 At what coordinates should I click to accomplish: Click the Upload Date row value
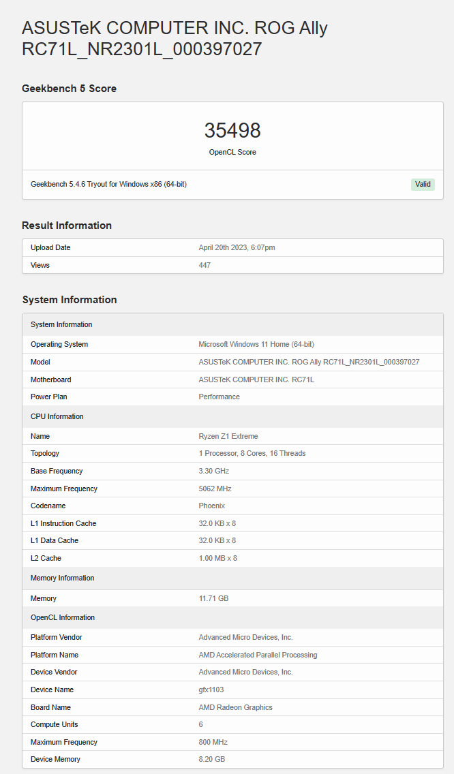[x=237, y=248]
